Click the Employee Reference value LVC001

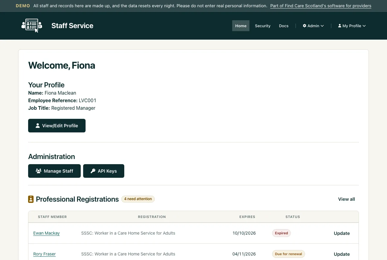(87, 100)
